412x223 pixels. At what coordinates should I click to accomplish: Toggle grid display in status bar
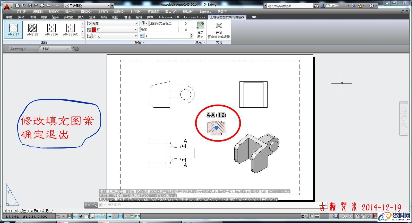coord(70,216)
